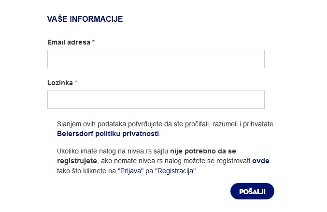Click the "razumeli i prihvatate" text

243,124
